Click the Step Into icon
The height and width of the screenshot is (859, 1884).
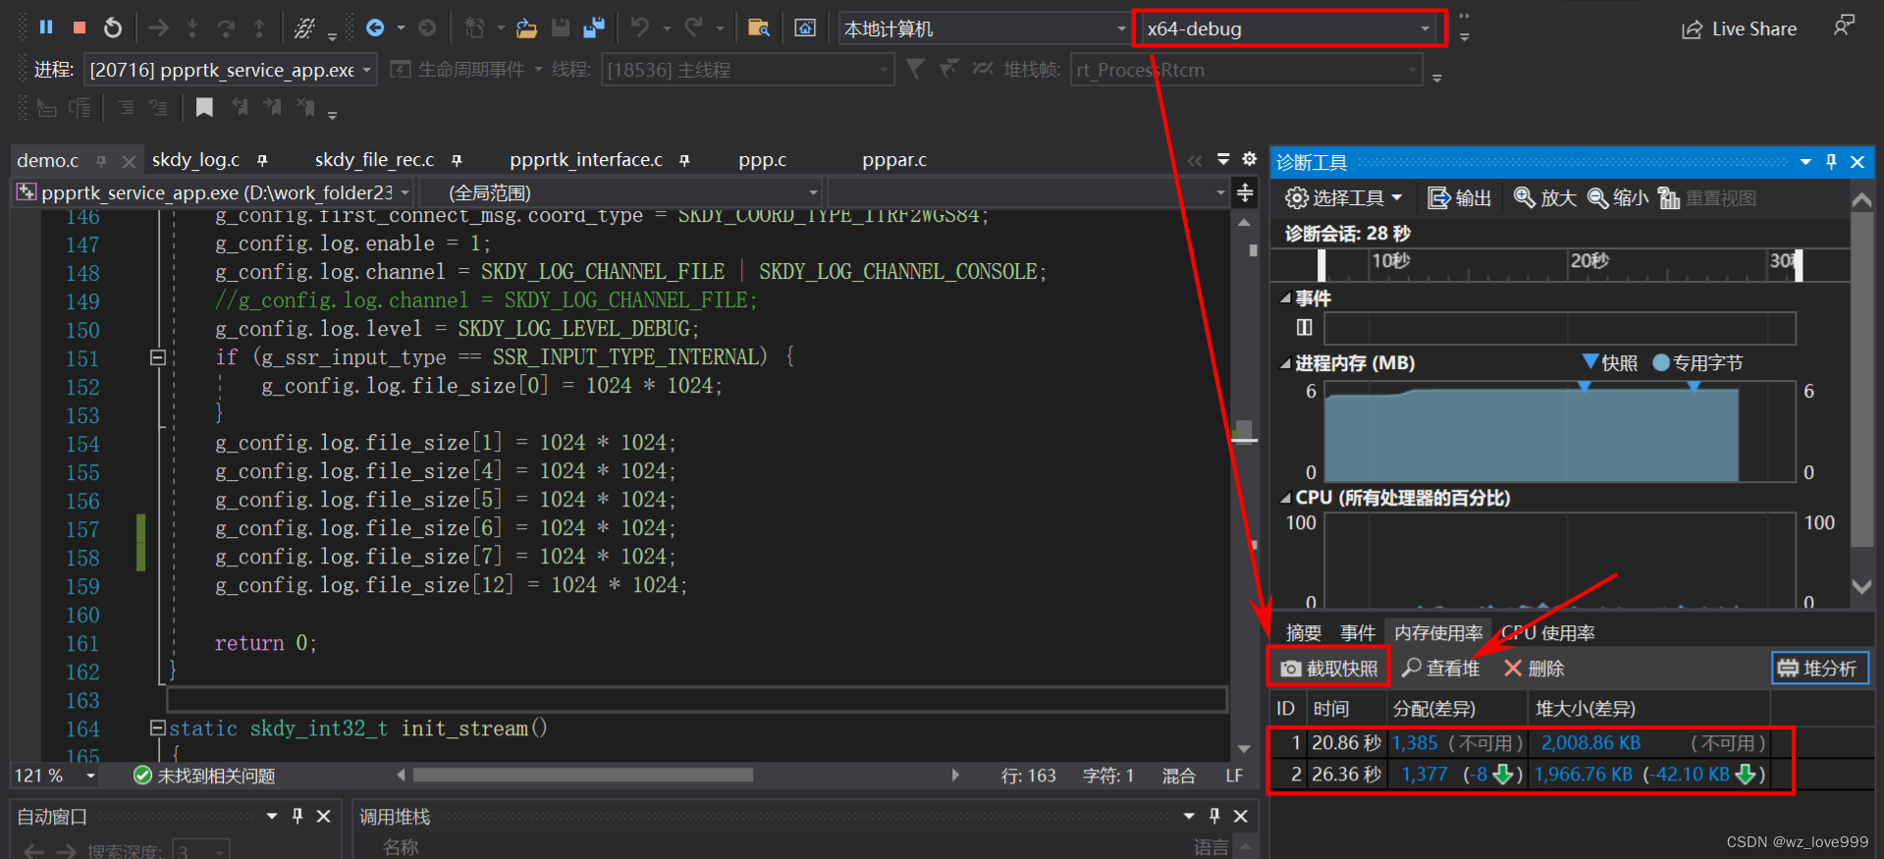[x=192, y=27]
